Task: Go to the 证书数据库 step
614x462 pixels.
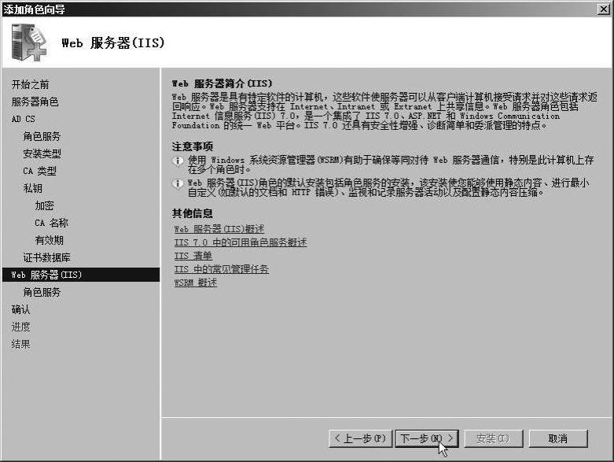Action: (46, 257)
